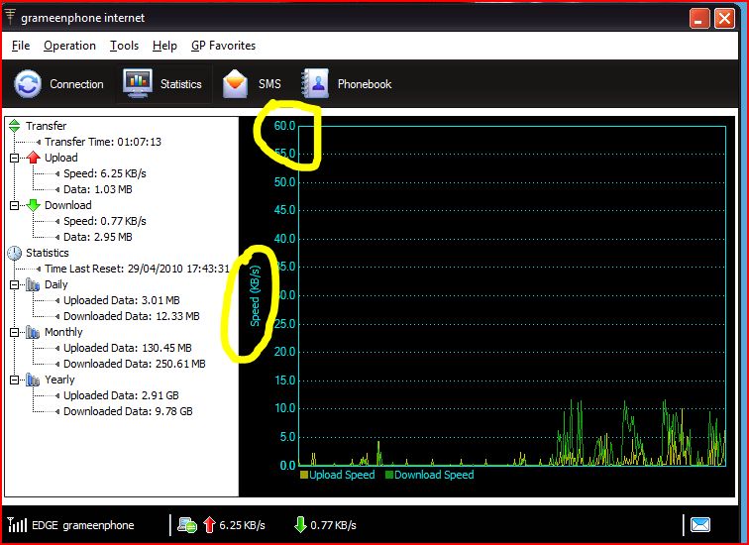The image size is (749, 545).
Task: Select Transfer Time: 01:07:13 row
Action: (103, 142)
